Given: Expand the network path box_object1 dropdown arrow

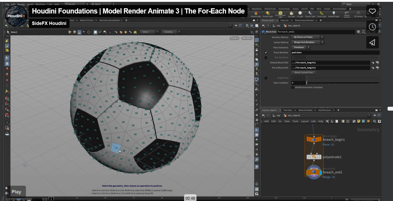Looking at the screenshot, I should (x=369, y=115).
